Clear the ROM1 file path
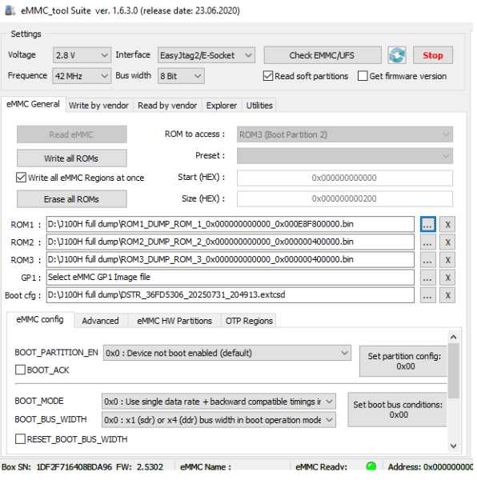477x480 pixels. click(x=447, y=224)
